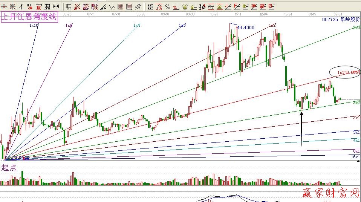Click the 上升江恩角度线 title label
The width and height of the screenshot is (361, 202).
[x=30, y=17]
